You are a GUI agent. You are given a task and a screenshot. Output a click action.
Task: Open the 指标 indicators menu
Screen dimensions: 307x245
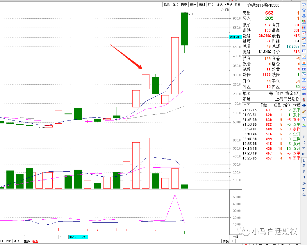pyautogui.click(x=167, y=5)
